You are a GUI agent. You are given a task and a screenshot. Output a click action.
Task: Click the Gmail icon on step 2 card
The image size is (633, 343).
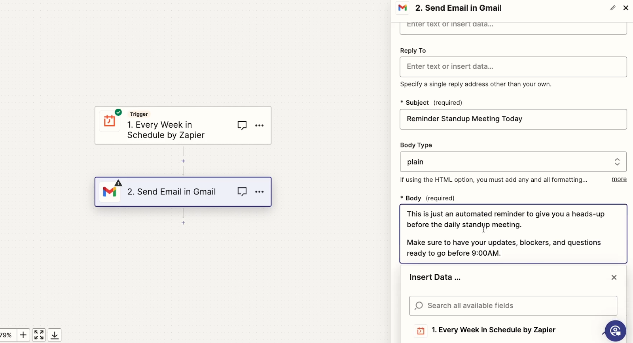click(x=110, y=192)
